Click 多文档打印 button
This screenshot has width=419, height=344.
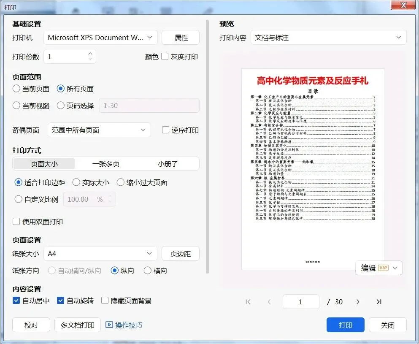coord(78,325)
